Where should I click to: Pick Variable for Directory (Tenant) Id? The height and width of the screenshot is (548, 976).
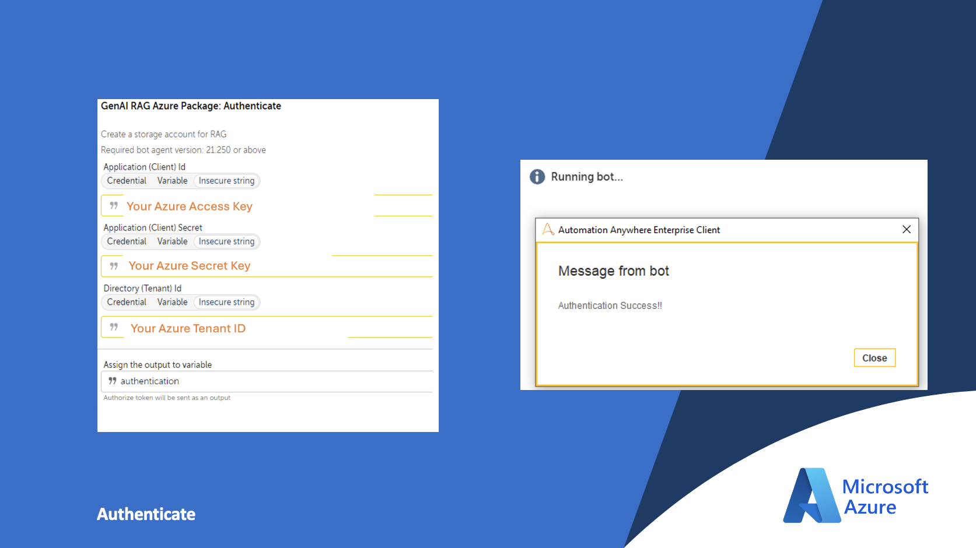pos(172,302)
